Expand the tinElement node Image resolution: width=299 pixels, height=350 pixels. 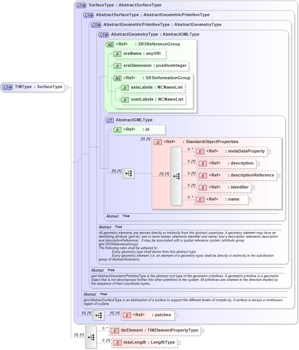coord(202,331)
